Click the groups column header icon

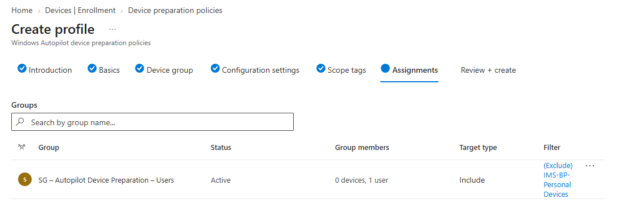[22, 147]
